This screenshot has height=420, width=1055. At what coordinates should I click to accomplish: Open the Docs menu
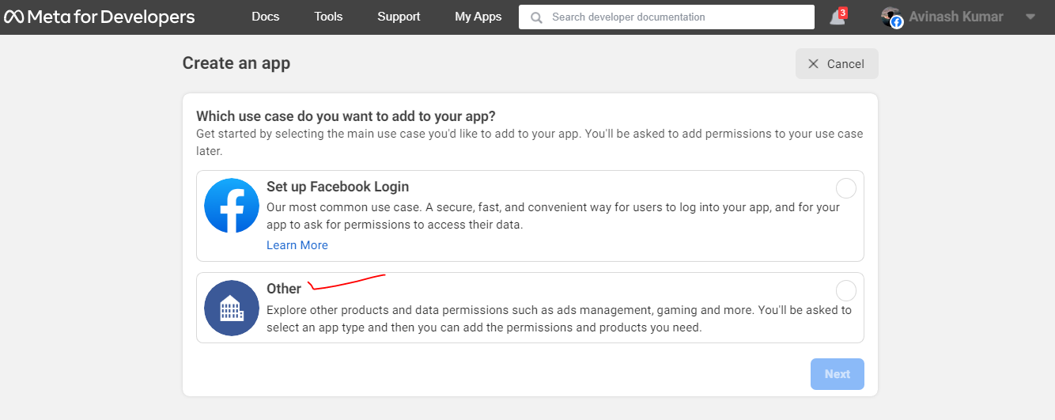[265, 17]
